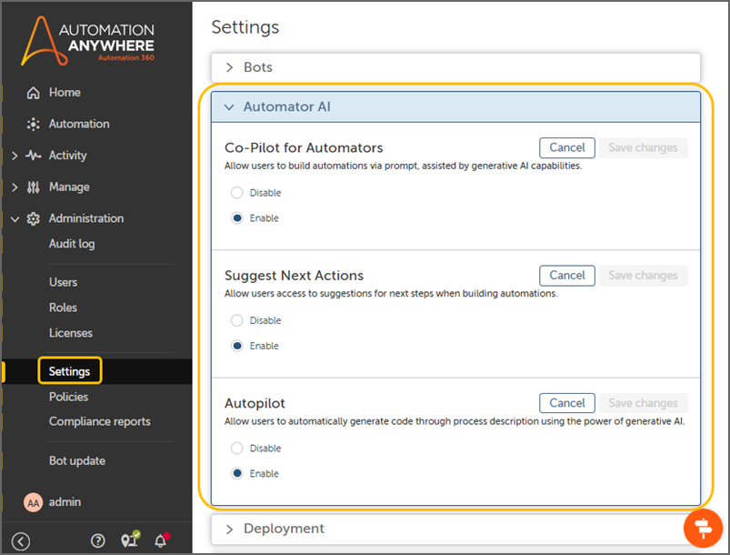
Task: Click the orange signpost help button
Action: (x=703, y=528)
